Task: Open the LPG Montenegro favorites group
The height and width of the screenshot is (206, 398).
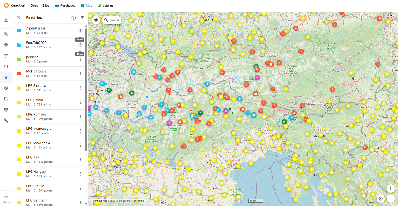Action: [49, 131]
